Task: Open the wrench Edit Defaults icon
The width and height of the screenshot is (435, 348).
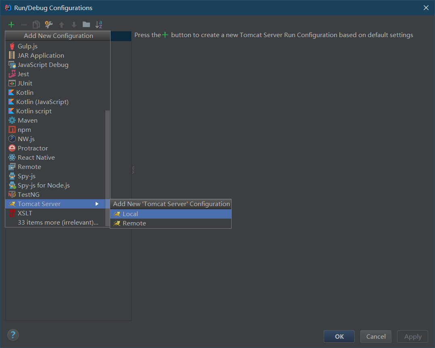Action: (x=49, y=25)
